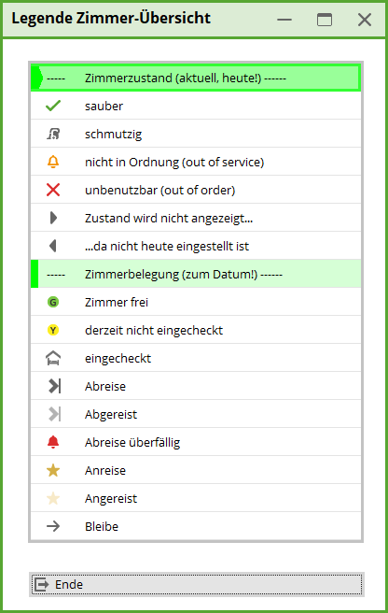Click the house bed 'eingecheckt' icon
The image size is (388, 613).
tap(53, 358)
